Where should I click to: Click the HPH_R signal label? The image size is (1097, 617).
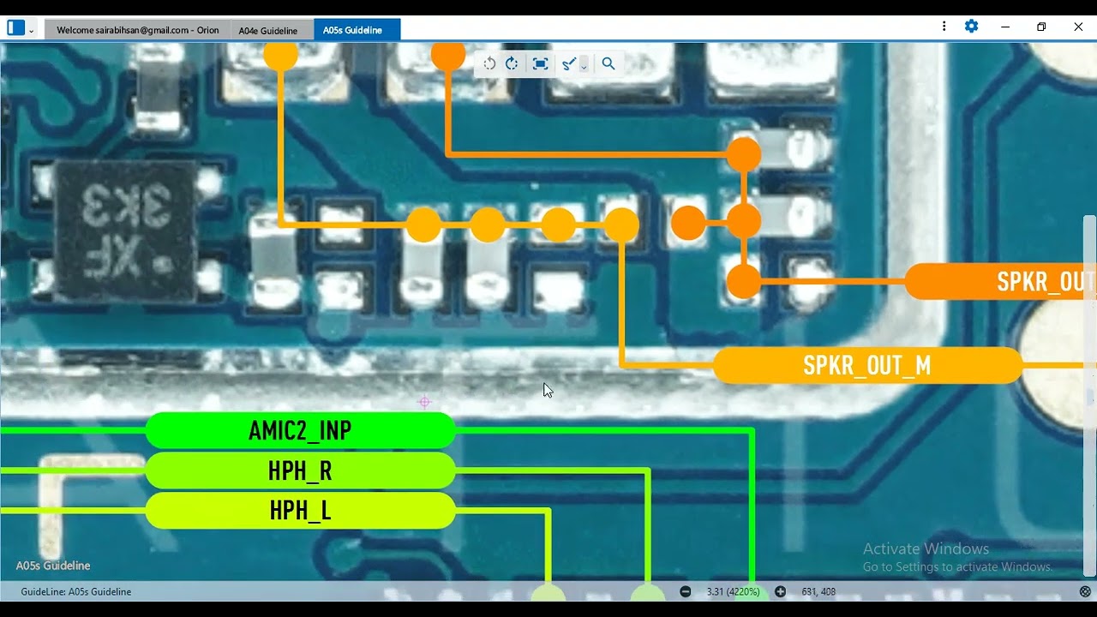[x=300, y=470]
